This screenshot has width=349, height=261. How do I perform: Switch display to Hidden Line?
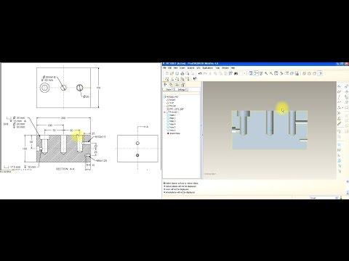point(309,73)
